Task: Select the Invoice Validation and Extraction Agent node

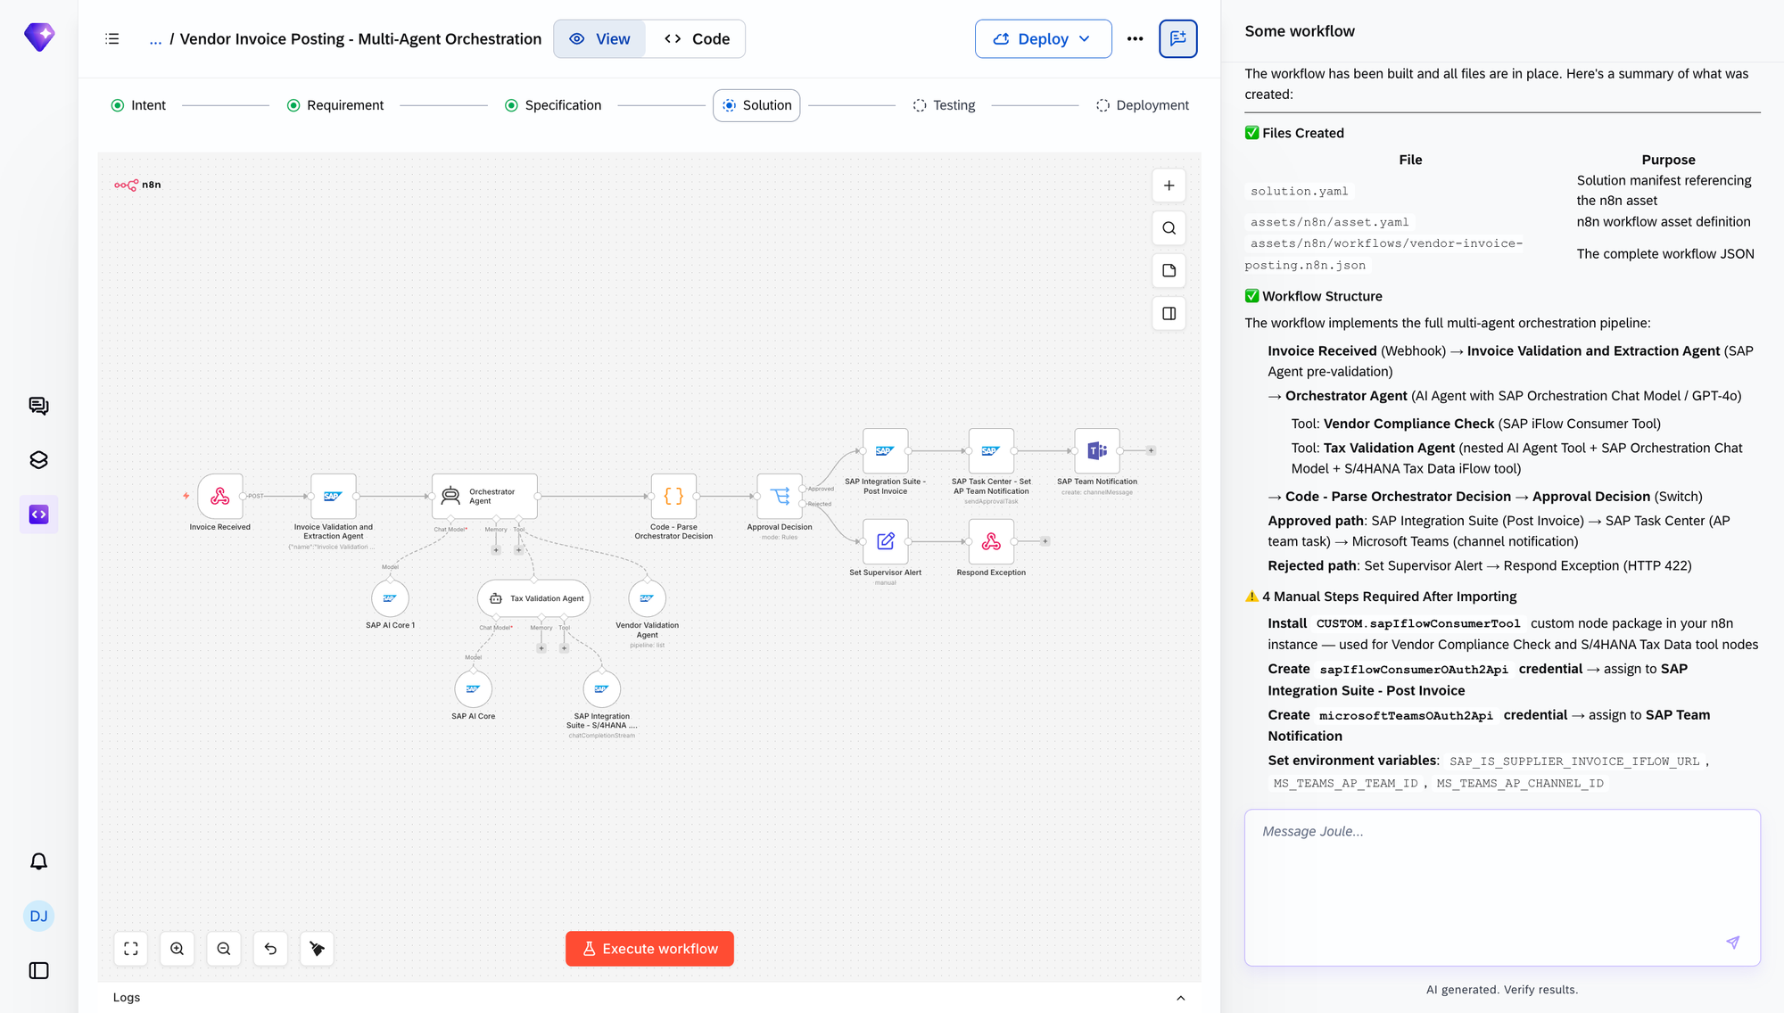Action: pyautogui.click(x=334, y=497)
